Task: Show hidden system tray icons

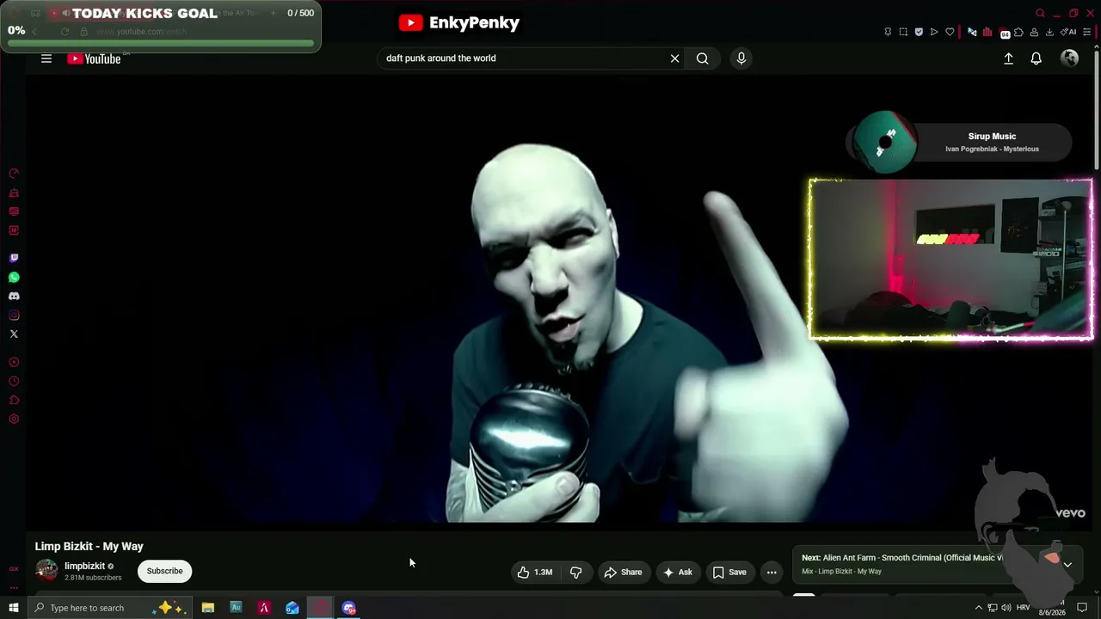Action: pos(978,608)
